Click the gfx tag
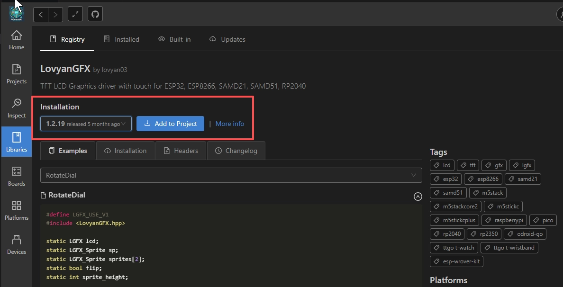 pyautogui.click(x=494, y=165)
